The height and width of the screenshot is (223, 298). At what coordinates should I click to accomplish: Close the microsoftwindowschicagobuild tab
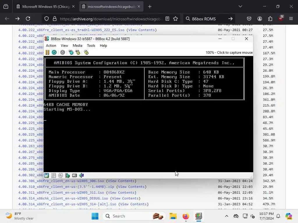click(x=139, y=6)
